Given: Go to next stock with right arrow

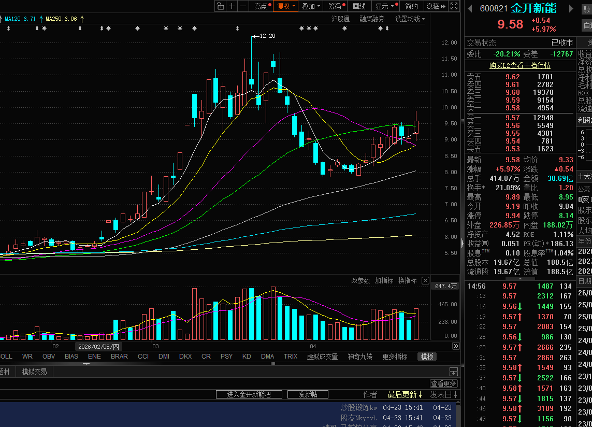Looking at the screenshot, I should point(571,8).
